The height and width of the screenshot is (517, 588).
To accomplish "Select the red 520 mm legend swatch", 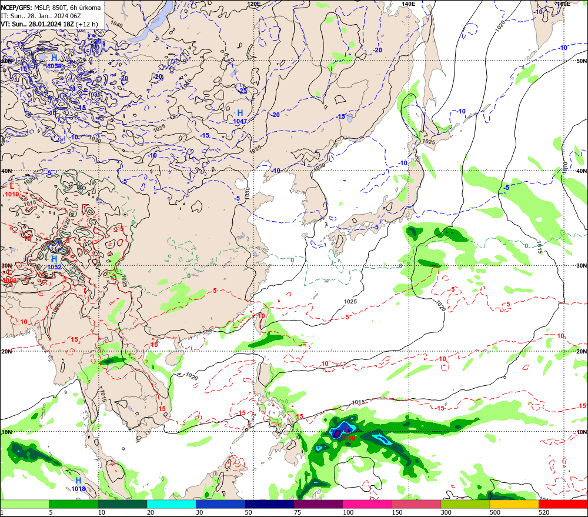I will [563, 504].
